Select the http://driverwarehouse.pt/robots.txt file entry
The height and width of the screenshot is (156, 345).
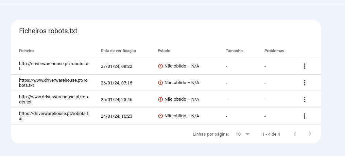point(53,66)
